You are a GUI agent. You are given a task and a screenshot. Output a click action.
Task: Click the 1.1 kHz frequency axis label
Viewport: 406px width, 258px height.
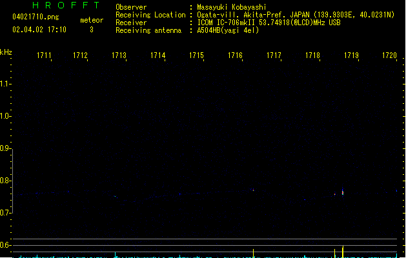(5, 84)
